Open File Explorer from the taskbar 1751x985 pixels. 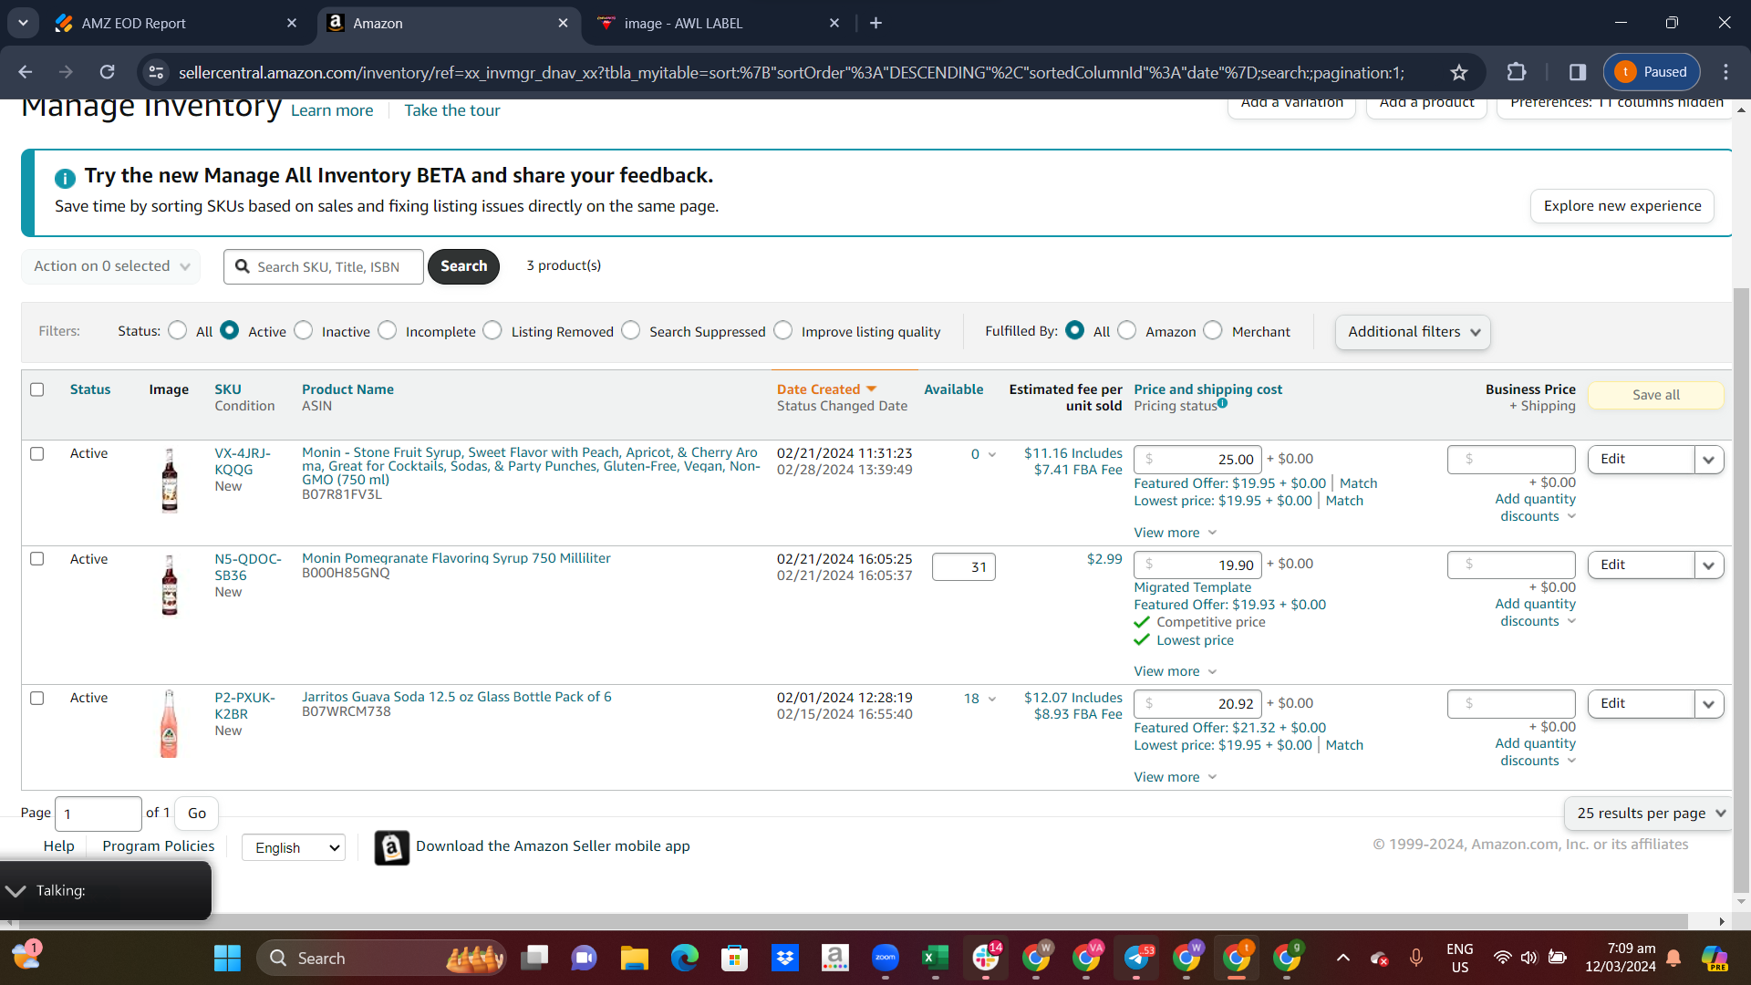pos(634,958)
